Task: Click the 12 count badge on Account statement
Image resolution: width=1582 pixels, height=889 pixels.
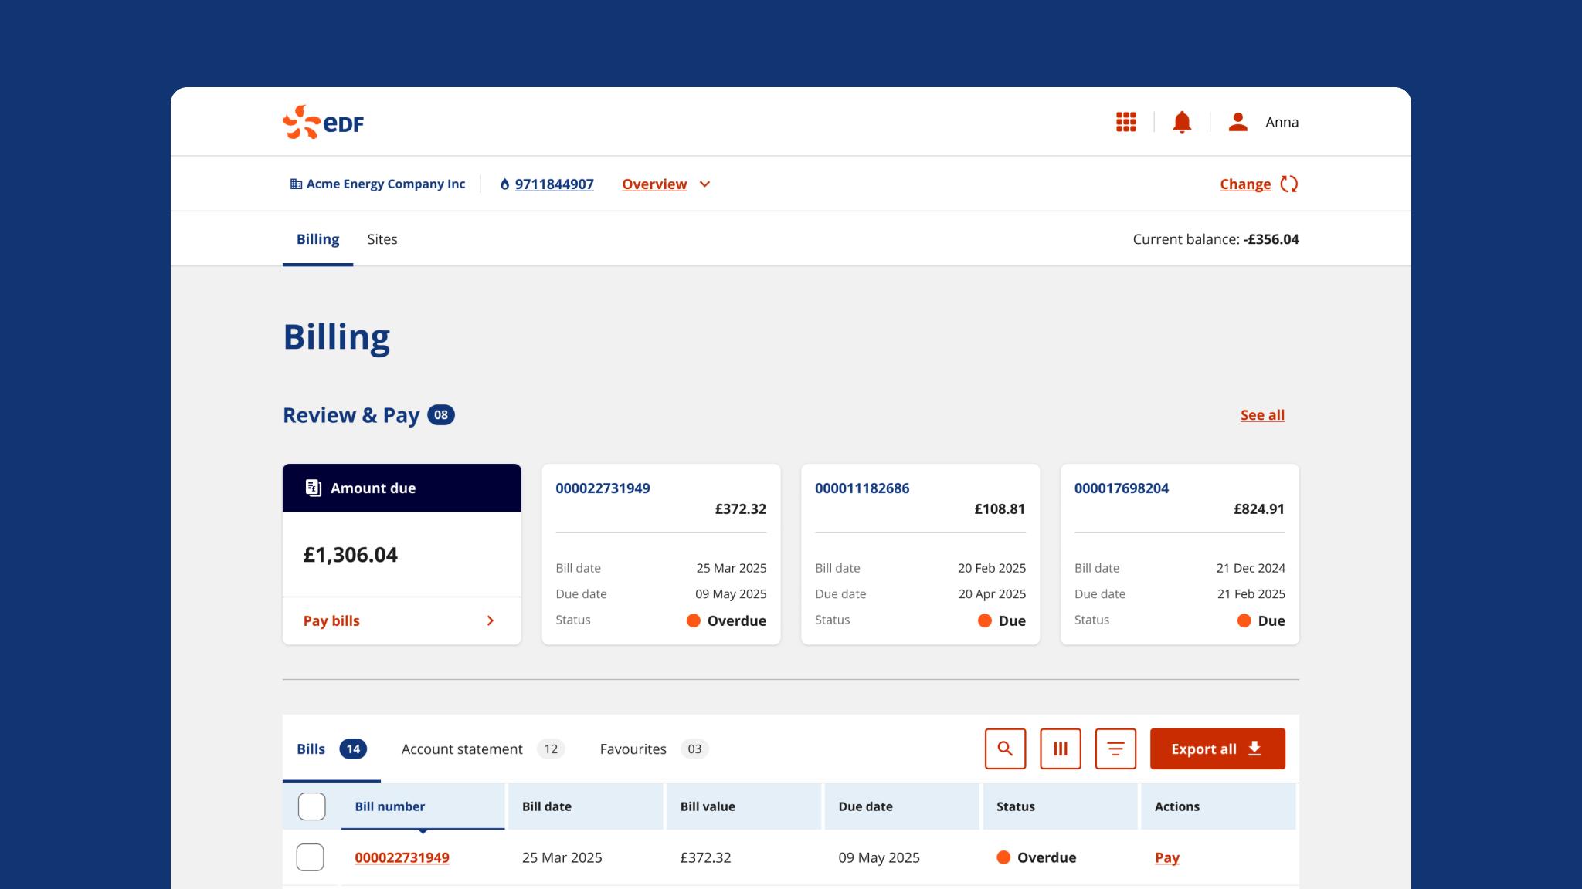Action: coord(551,749)
